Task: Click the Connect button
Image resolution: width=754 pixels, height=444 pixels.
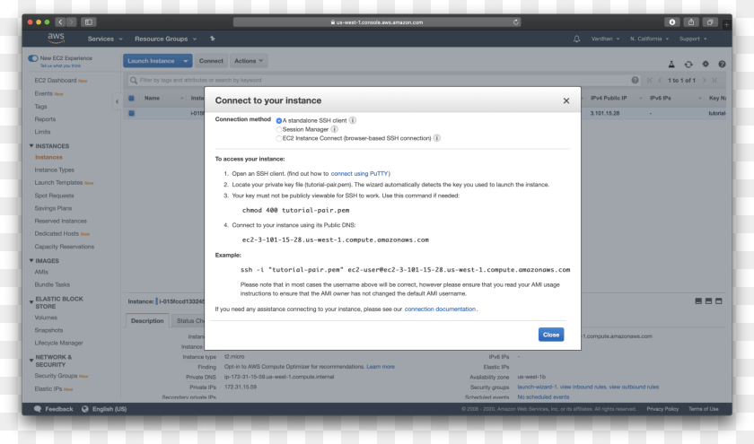Action: [211, 61]
